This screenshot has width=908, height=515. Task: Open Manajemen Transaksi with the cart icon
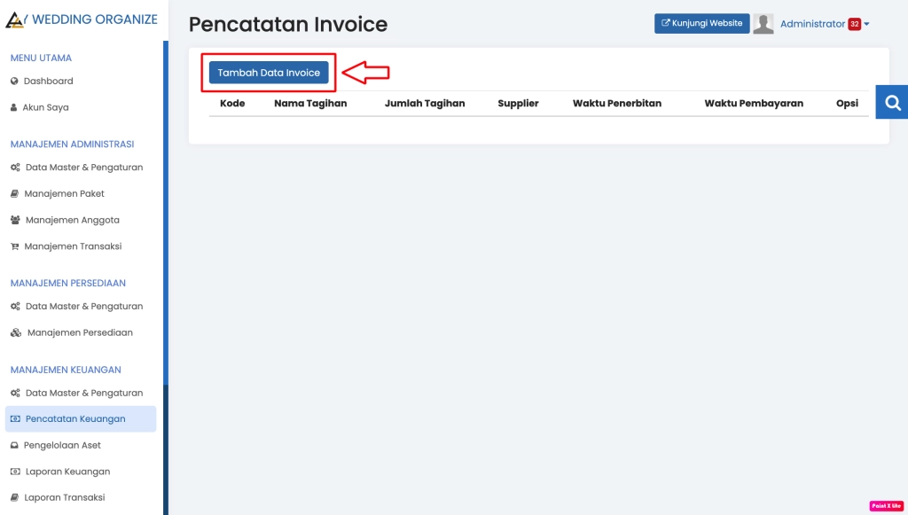pyautogui.click(x=73, y=246)
